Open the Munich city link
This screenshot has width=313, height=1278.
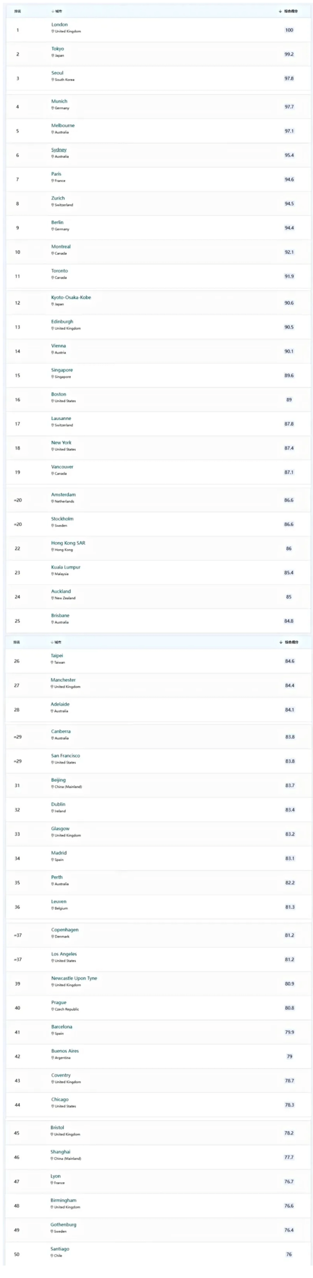coord(59,101)
